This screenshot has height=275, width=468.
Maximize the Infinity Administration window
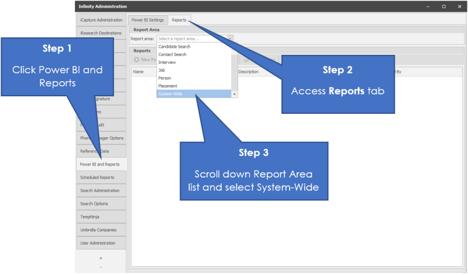tap(443, 6)
